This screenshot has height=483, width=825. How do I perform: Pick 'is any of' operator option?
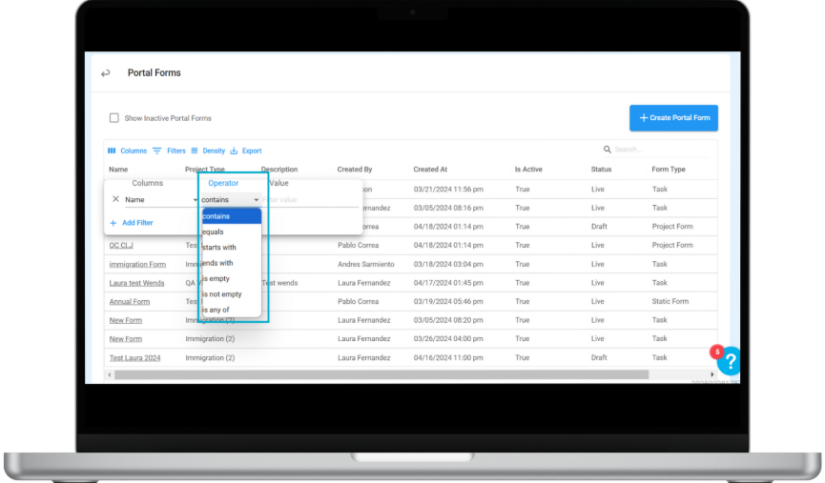tap(216, 310)
